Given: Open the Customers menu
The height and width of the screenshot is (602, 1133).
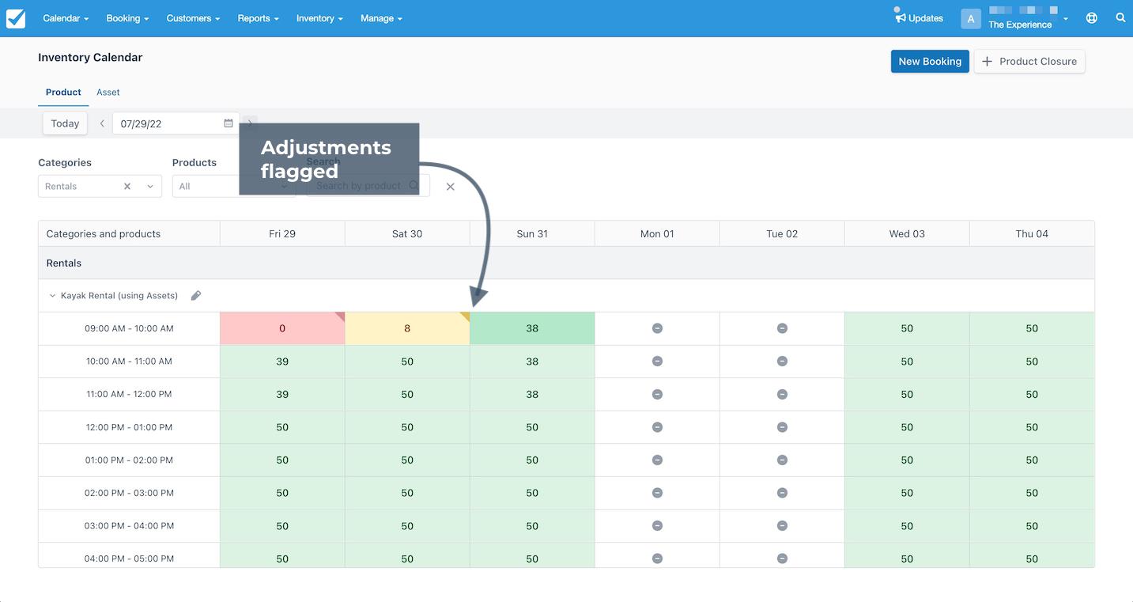Looking at the screenshot, I should [193, 18].
